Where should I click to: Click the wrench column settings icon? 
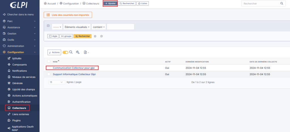click(x=78, y=52)
